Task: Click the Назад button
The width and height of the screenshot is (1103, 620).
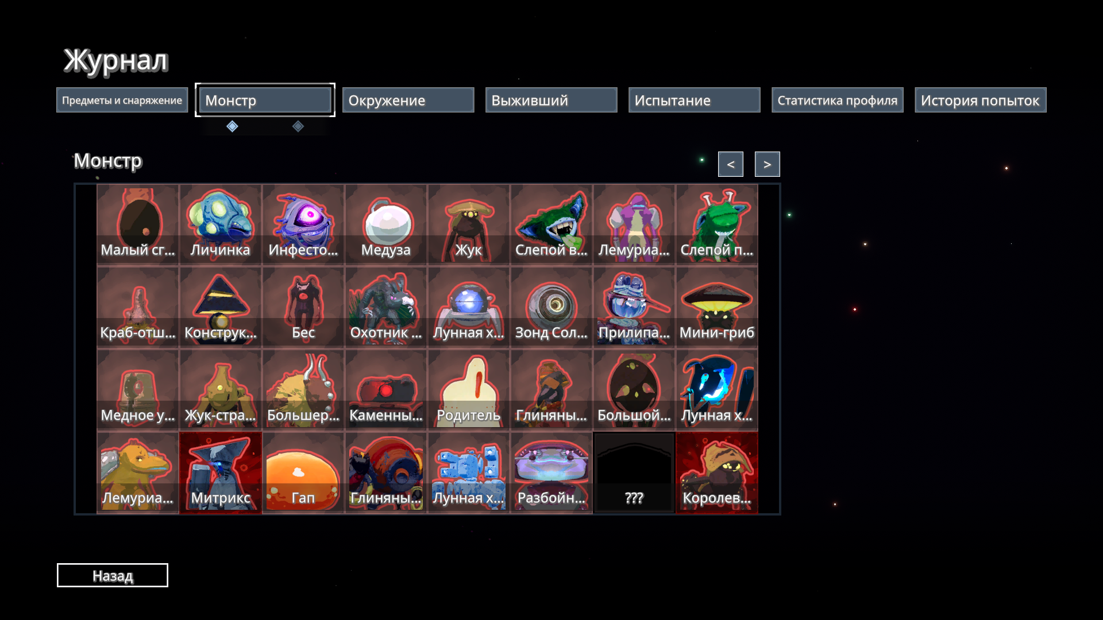Action: coord(113,575)
